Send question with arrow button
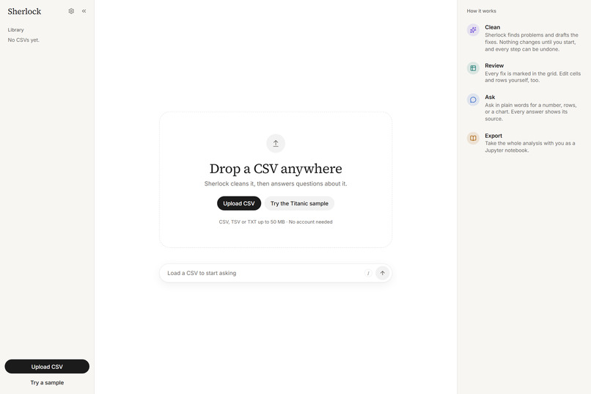The image size is (591, 394). tap(382, 273)
